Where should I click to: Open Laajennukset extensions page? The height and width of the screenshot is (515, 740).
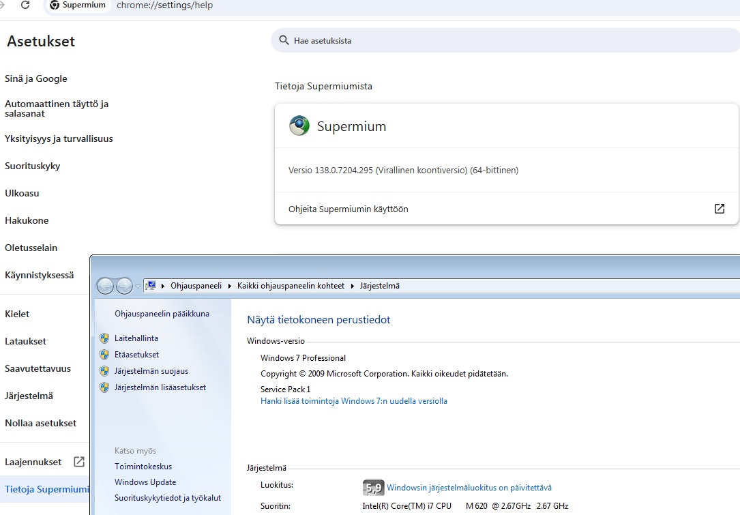[33, 462]
